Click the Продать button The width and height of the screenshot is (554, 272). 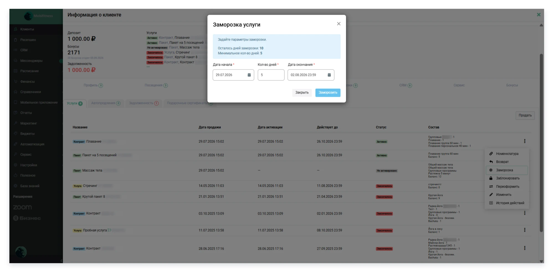coord(525,116)
